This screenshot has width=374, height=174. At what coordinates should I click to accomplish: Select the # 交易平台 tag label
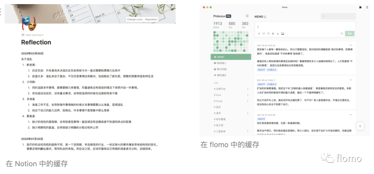(x=220, y=89)
